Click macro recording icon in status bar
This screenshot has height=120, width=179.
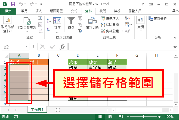(x=16, y=117)
